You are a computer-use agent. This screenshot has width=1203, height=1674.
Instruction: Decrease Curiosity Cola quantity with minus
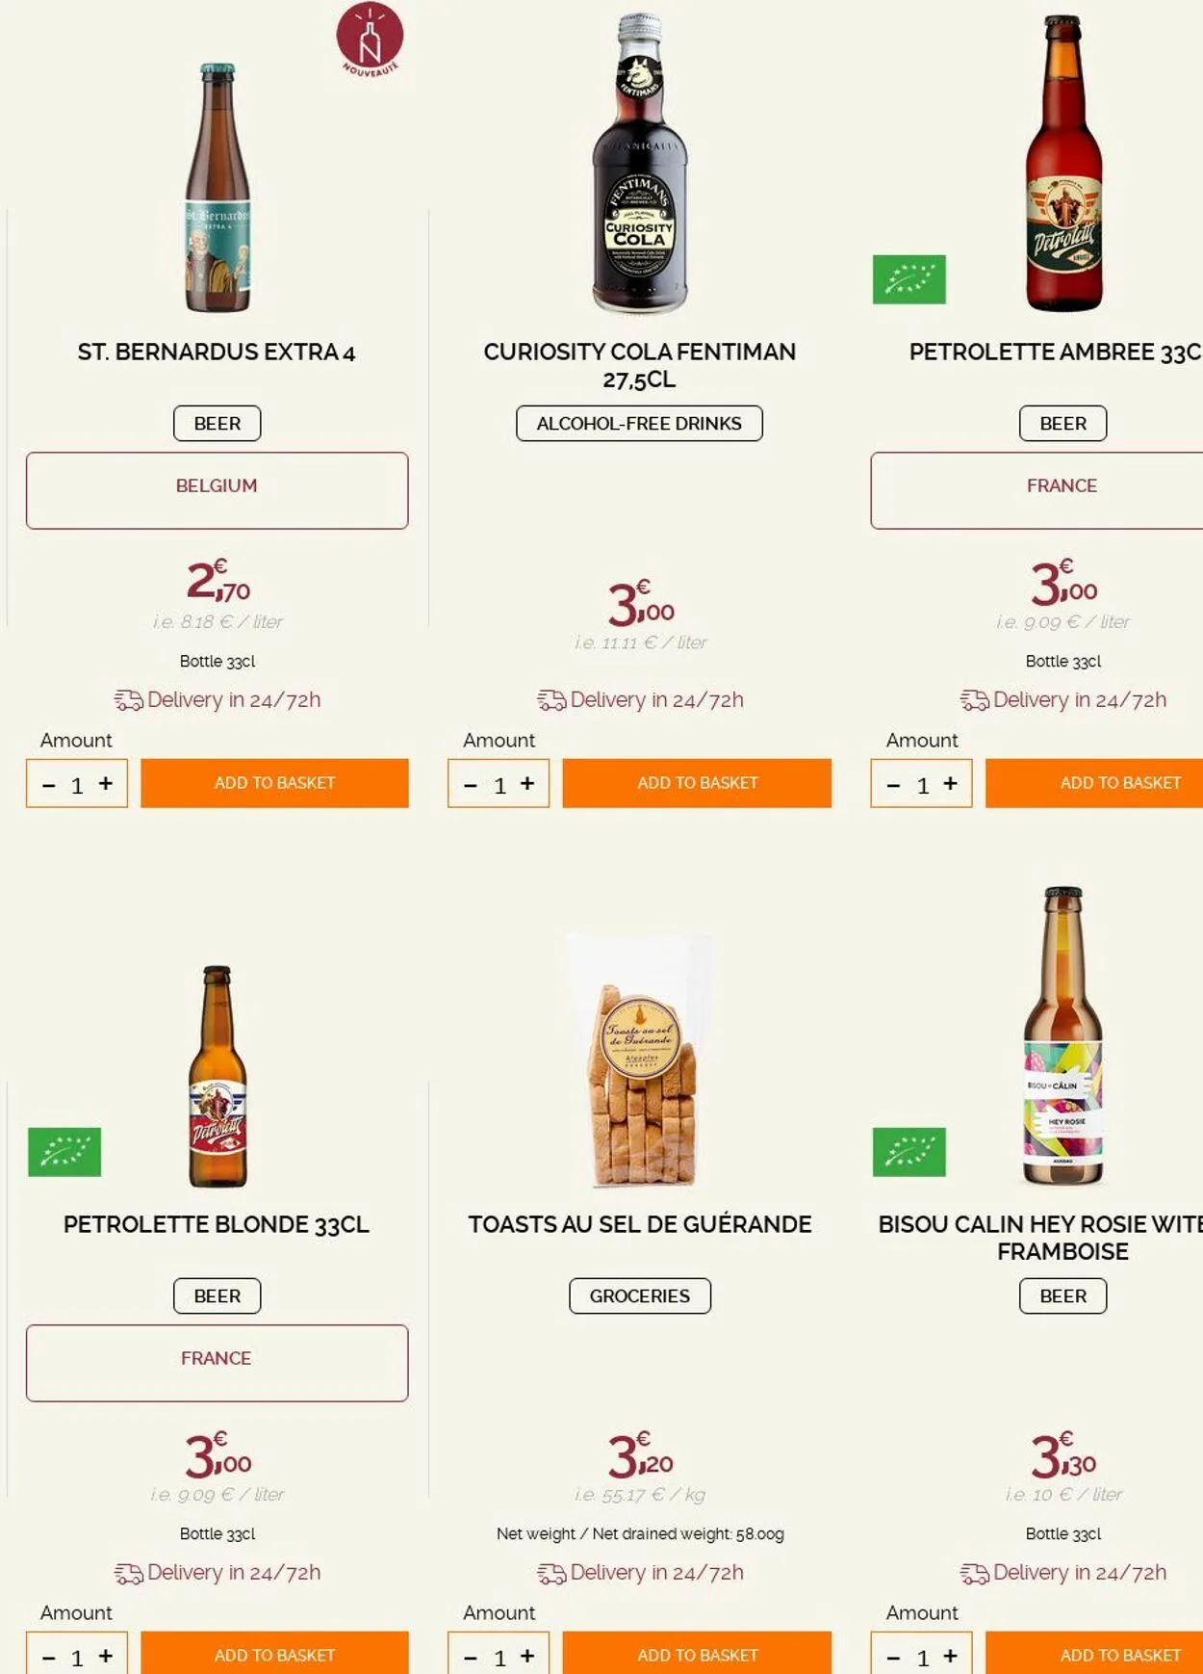tap(471, 785)
